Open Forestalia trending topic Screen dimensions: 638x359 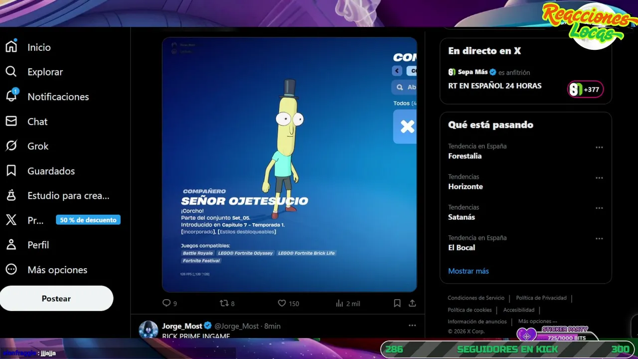point(465,156)
